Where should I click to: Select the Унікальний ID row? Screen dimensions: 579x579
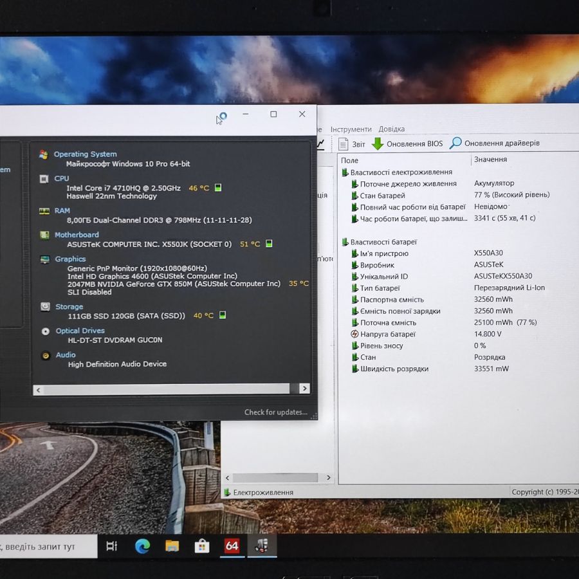[x=380, y=277]
